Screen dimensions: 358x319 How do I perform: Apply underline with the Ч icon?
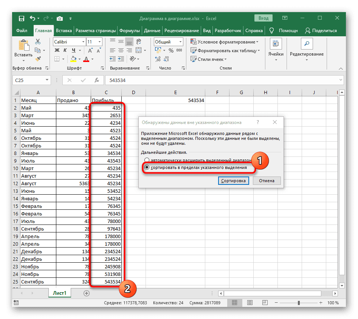(73, 50)
